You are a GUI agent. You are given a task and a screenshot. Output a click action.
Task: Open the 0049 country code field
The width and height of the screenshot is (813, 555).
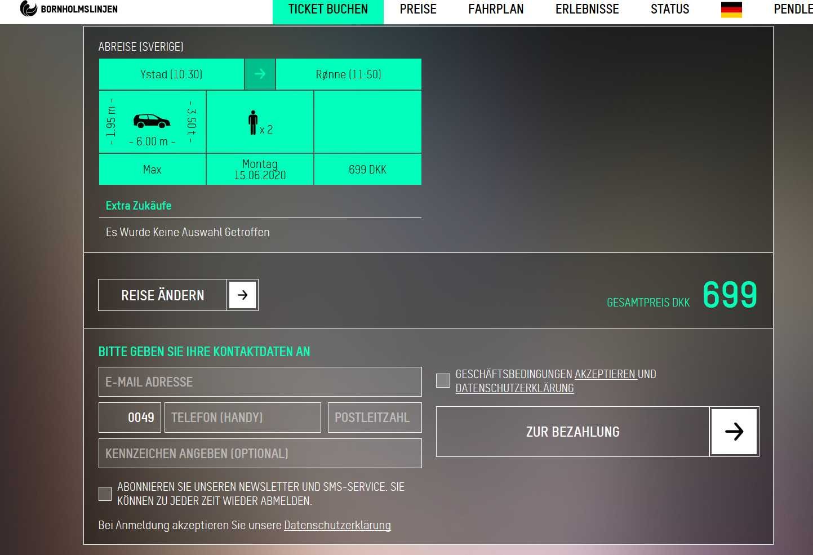[130, 418]
